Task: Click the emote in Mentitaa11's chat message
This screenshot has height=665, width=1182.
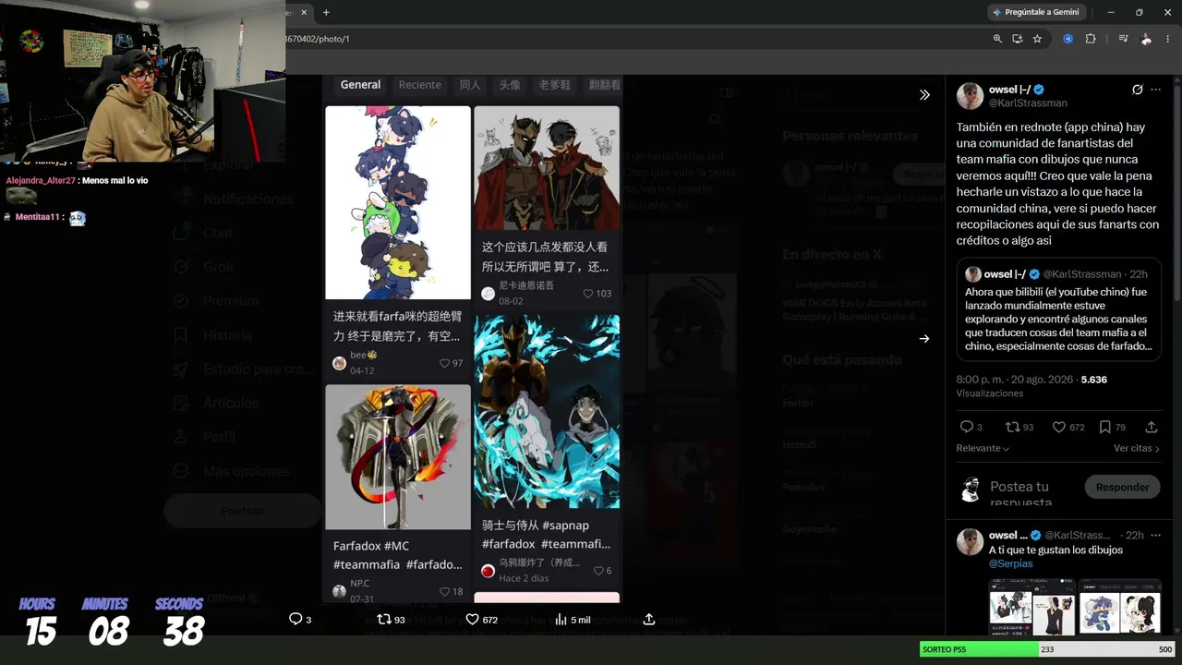Action: click(77, 218)
